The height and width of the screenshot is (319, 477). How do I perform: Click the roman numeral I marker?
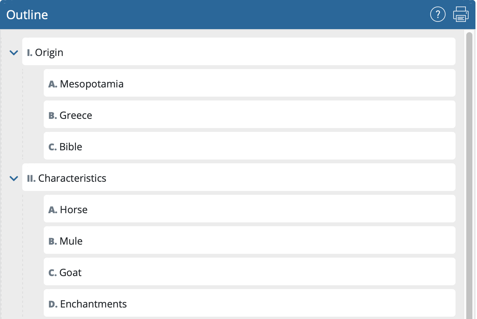click(x=30, y=53)
